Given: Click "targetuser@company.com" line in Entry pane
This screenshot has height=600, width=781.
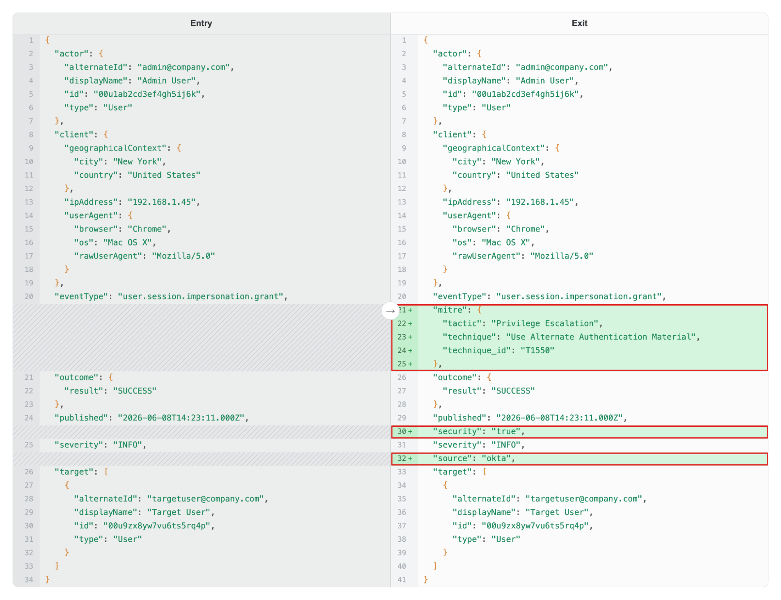Looking at the screenshot, I should [171, 499].
